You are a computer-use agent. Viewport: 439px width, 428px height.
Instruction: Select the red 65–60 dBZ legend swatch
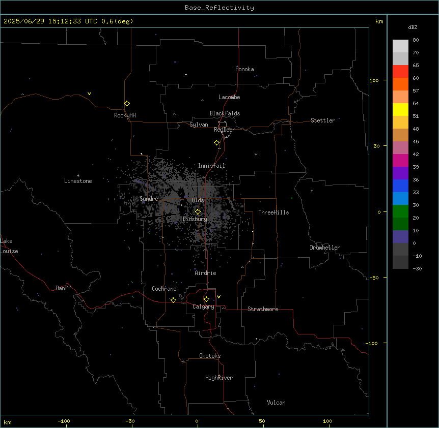[x=400, y=72]
